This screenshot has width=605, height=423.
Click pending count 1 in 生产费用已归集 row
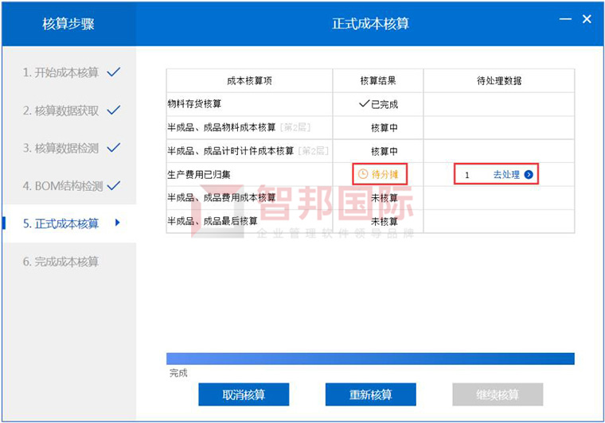466,175
